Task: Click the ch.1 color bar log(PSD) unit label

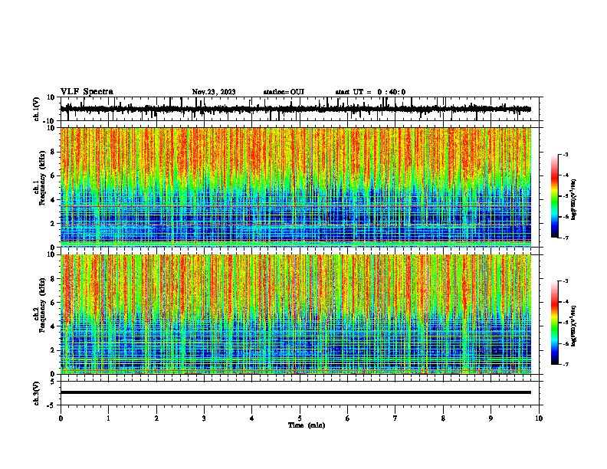Action: click(574, 199)
